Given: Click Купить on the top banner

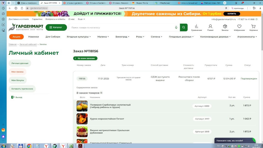Looking at the screenshot, I should coord(232,14).
